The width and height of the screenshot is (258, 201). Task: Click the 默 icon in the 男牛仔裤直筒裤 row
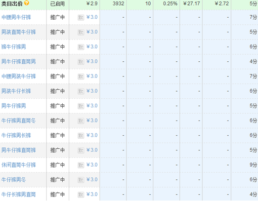pyautogui.click(x=81, y=150)
